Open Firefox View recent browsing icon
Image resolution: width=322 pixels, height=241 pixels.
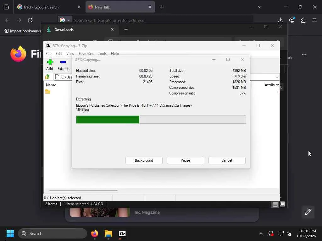tap(6, 7)
